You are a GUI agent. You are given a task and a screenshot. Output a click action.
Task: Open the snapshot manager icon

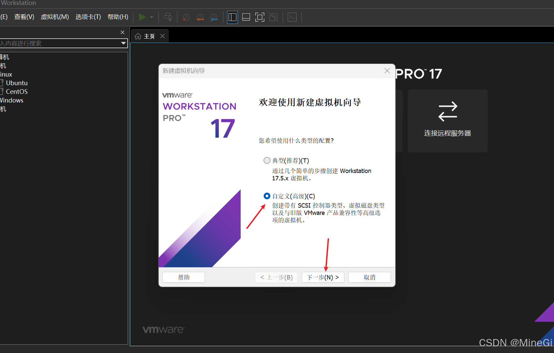214,17
